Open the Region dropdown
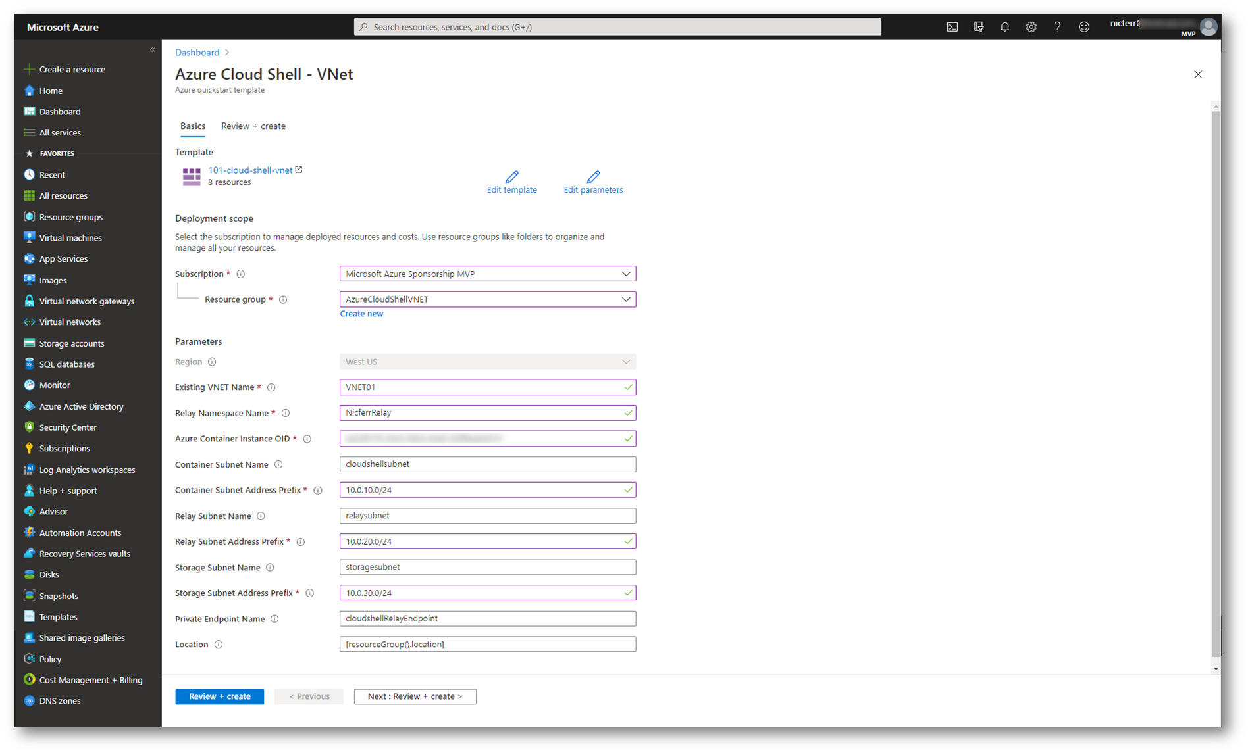The image size is (1250, 755). tap(488, 362)
